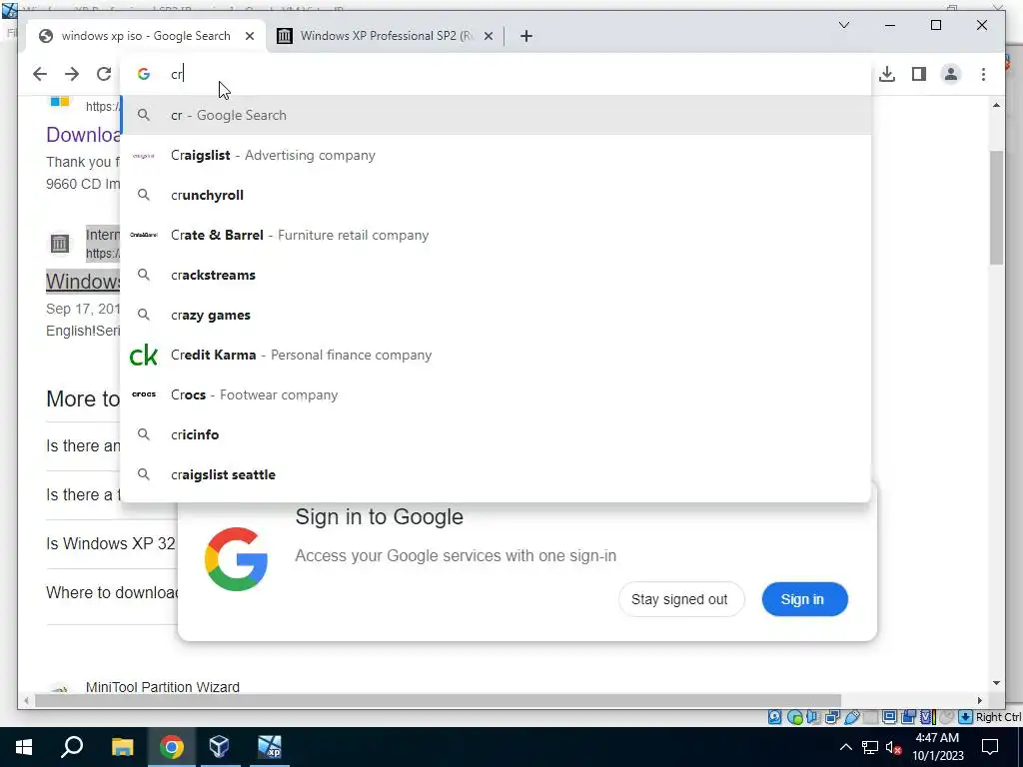
Task: Click the 'Right Ctrl' host key label
Action: coord(998,717)
